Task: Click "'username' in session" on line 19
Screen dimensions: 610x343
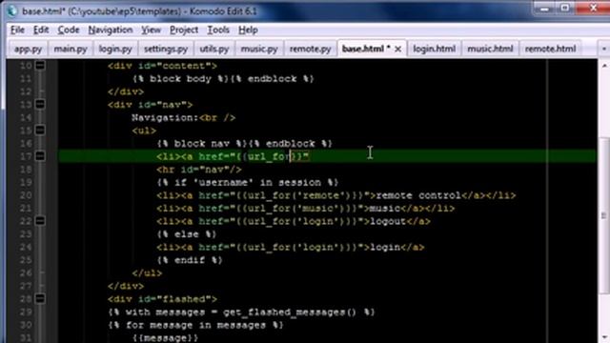Action: click(257, 182)
